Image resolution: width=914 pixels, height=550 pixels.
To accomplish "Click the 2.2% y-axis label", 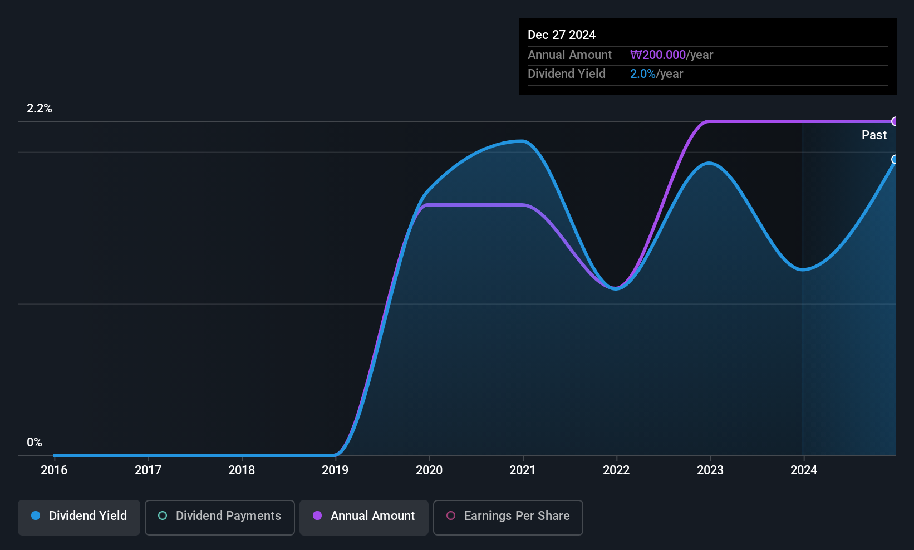I will (40, 109).
